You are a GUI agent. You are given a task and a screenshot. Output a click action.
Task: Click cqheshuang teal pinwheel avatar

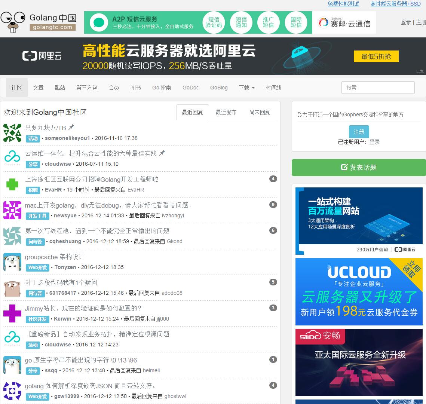coord(12,236)
